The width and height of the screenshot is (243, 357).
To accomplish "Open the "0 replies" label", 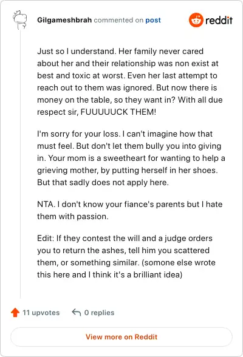I will coord(99,313).
